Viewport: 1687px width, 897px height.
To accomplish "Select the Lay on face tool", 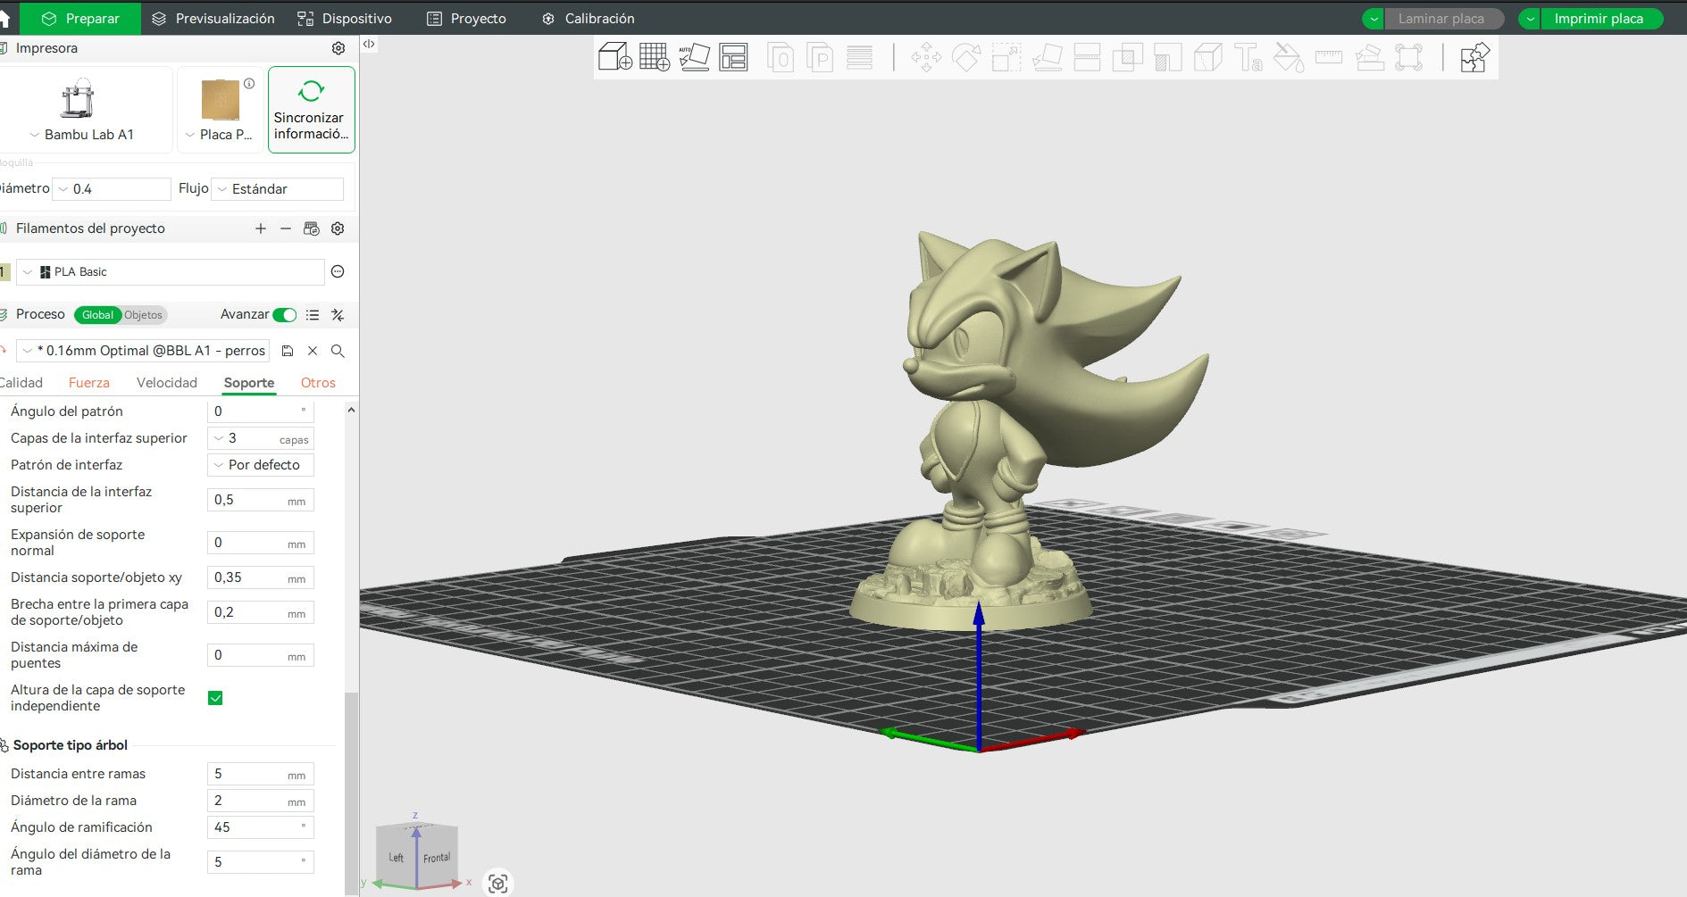I will pyautogui.click(x=1047, y=57).
